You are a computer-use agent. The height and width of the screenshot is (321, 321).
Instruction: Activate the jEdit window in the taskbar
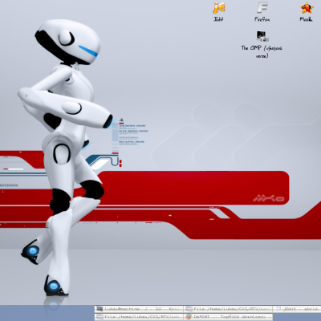click(297, 309)
